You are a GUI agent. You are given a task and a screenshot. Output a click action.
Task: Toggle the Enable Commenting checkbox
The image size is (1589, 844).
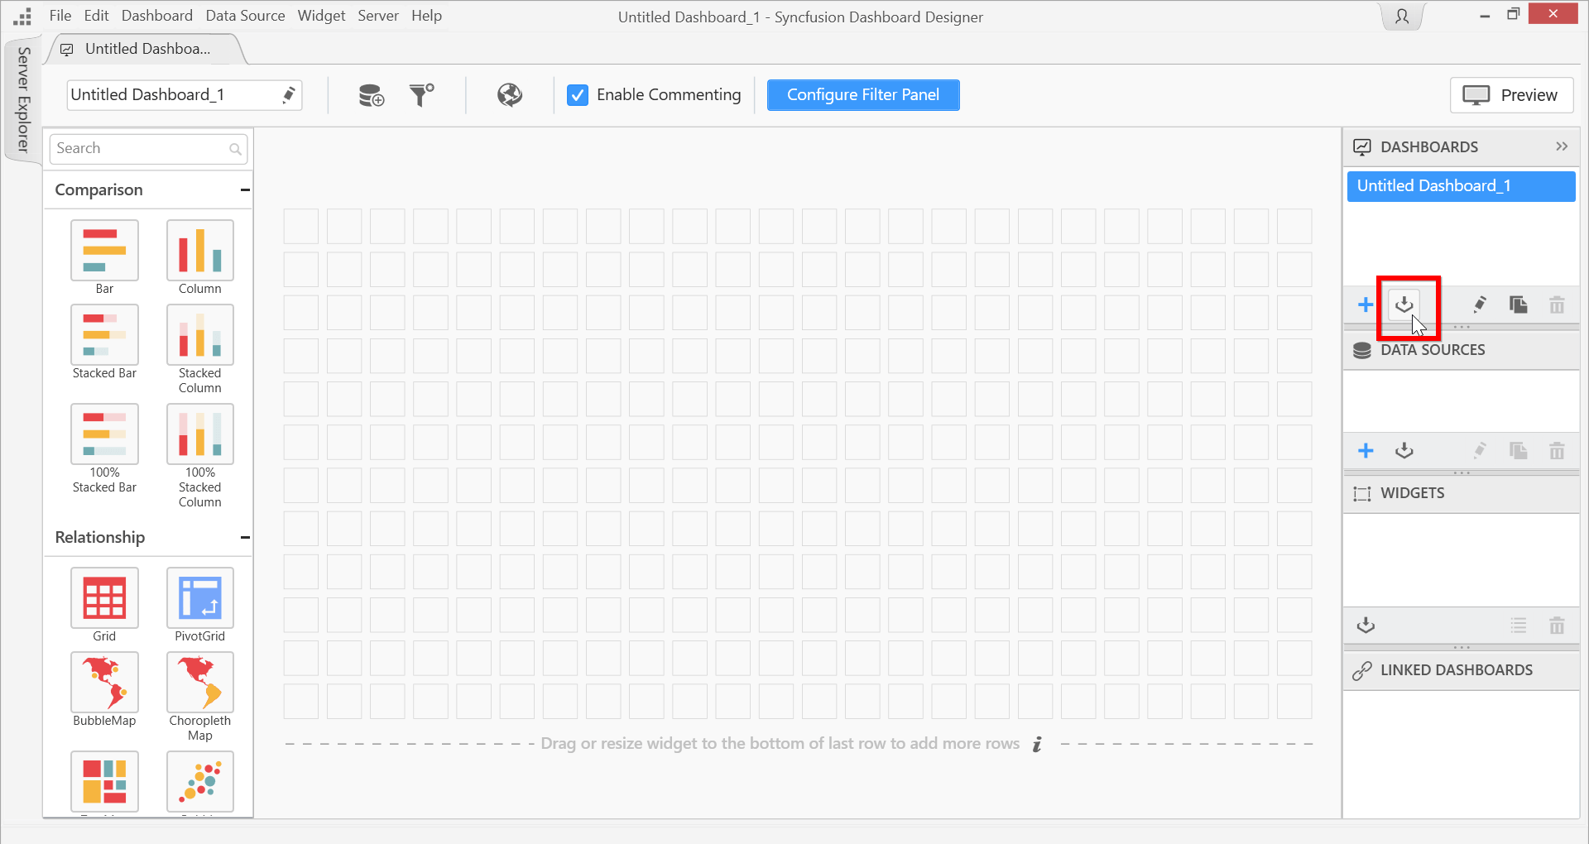tap(578, 95)
